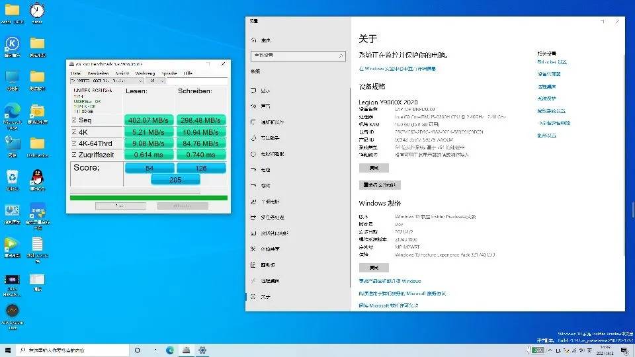Open the blue K music player desktop icon
The height and width of the screenshot is (357, 635).
point(12,46)
